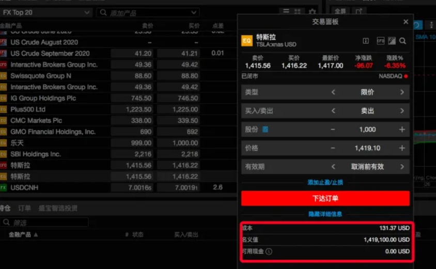Add take profit / stop loss link

pyautogui.click(x=325, y=182)
